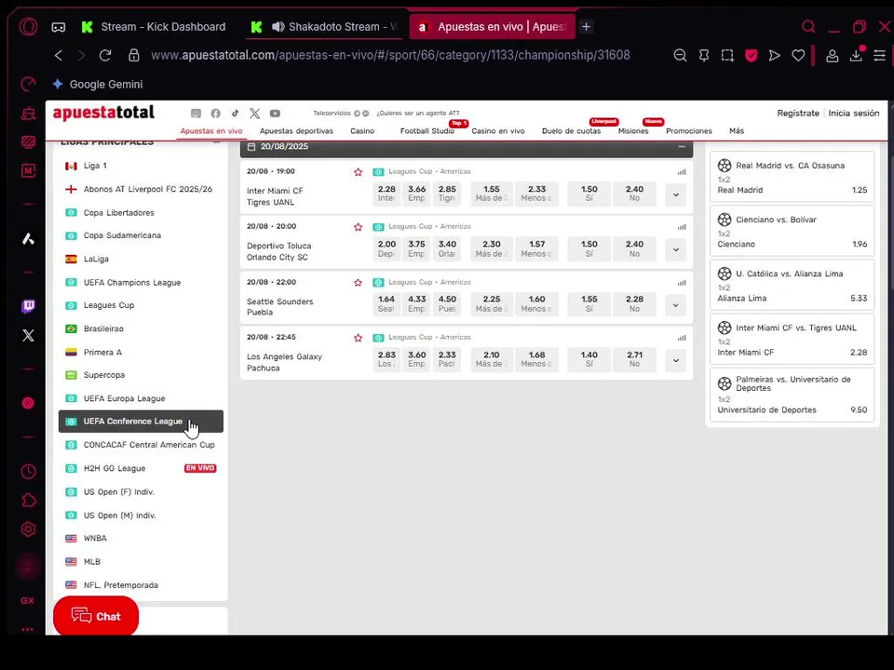Expand more markets for Deportivo Toluca match
Viewport: 894px width, 670px height.
676,249
